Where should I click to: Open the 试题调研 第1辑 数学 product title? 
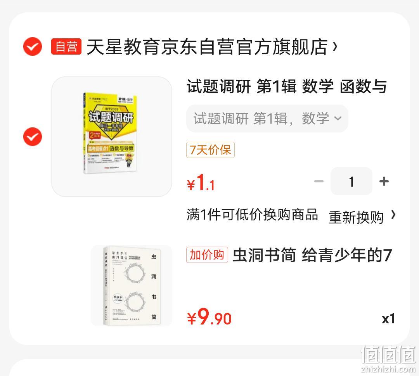[x=287, y=86]
